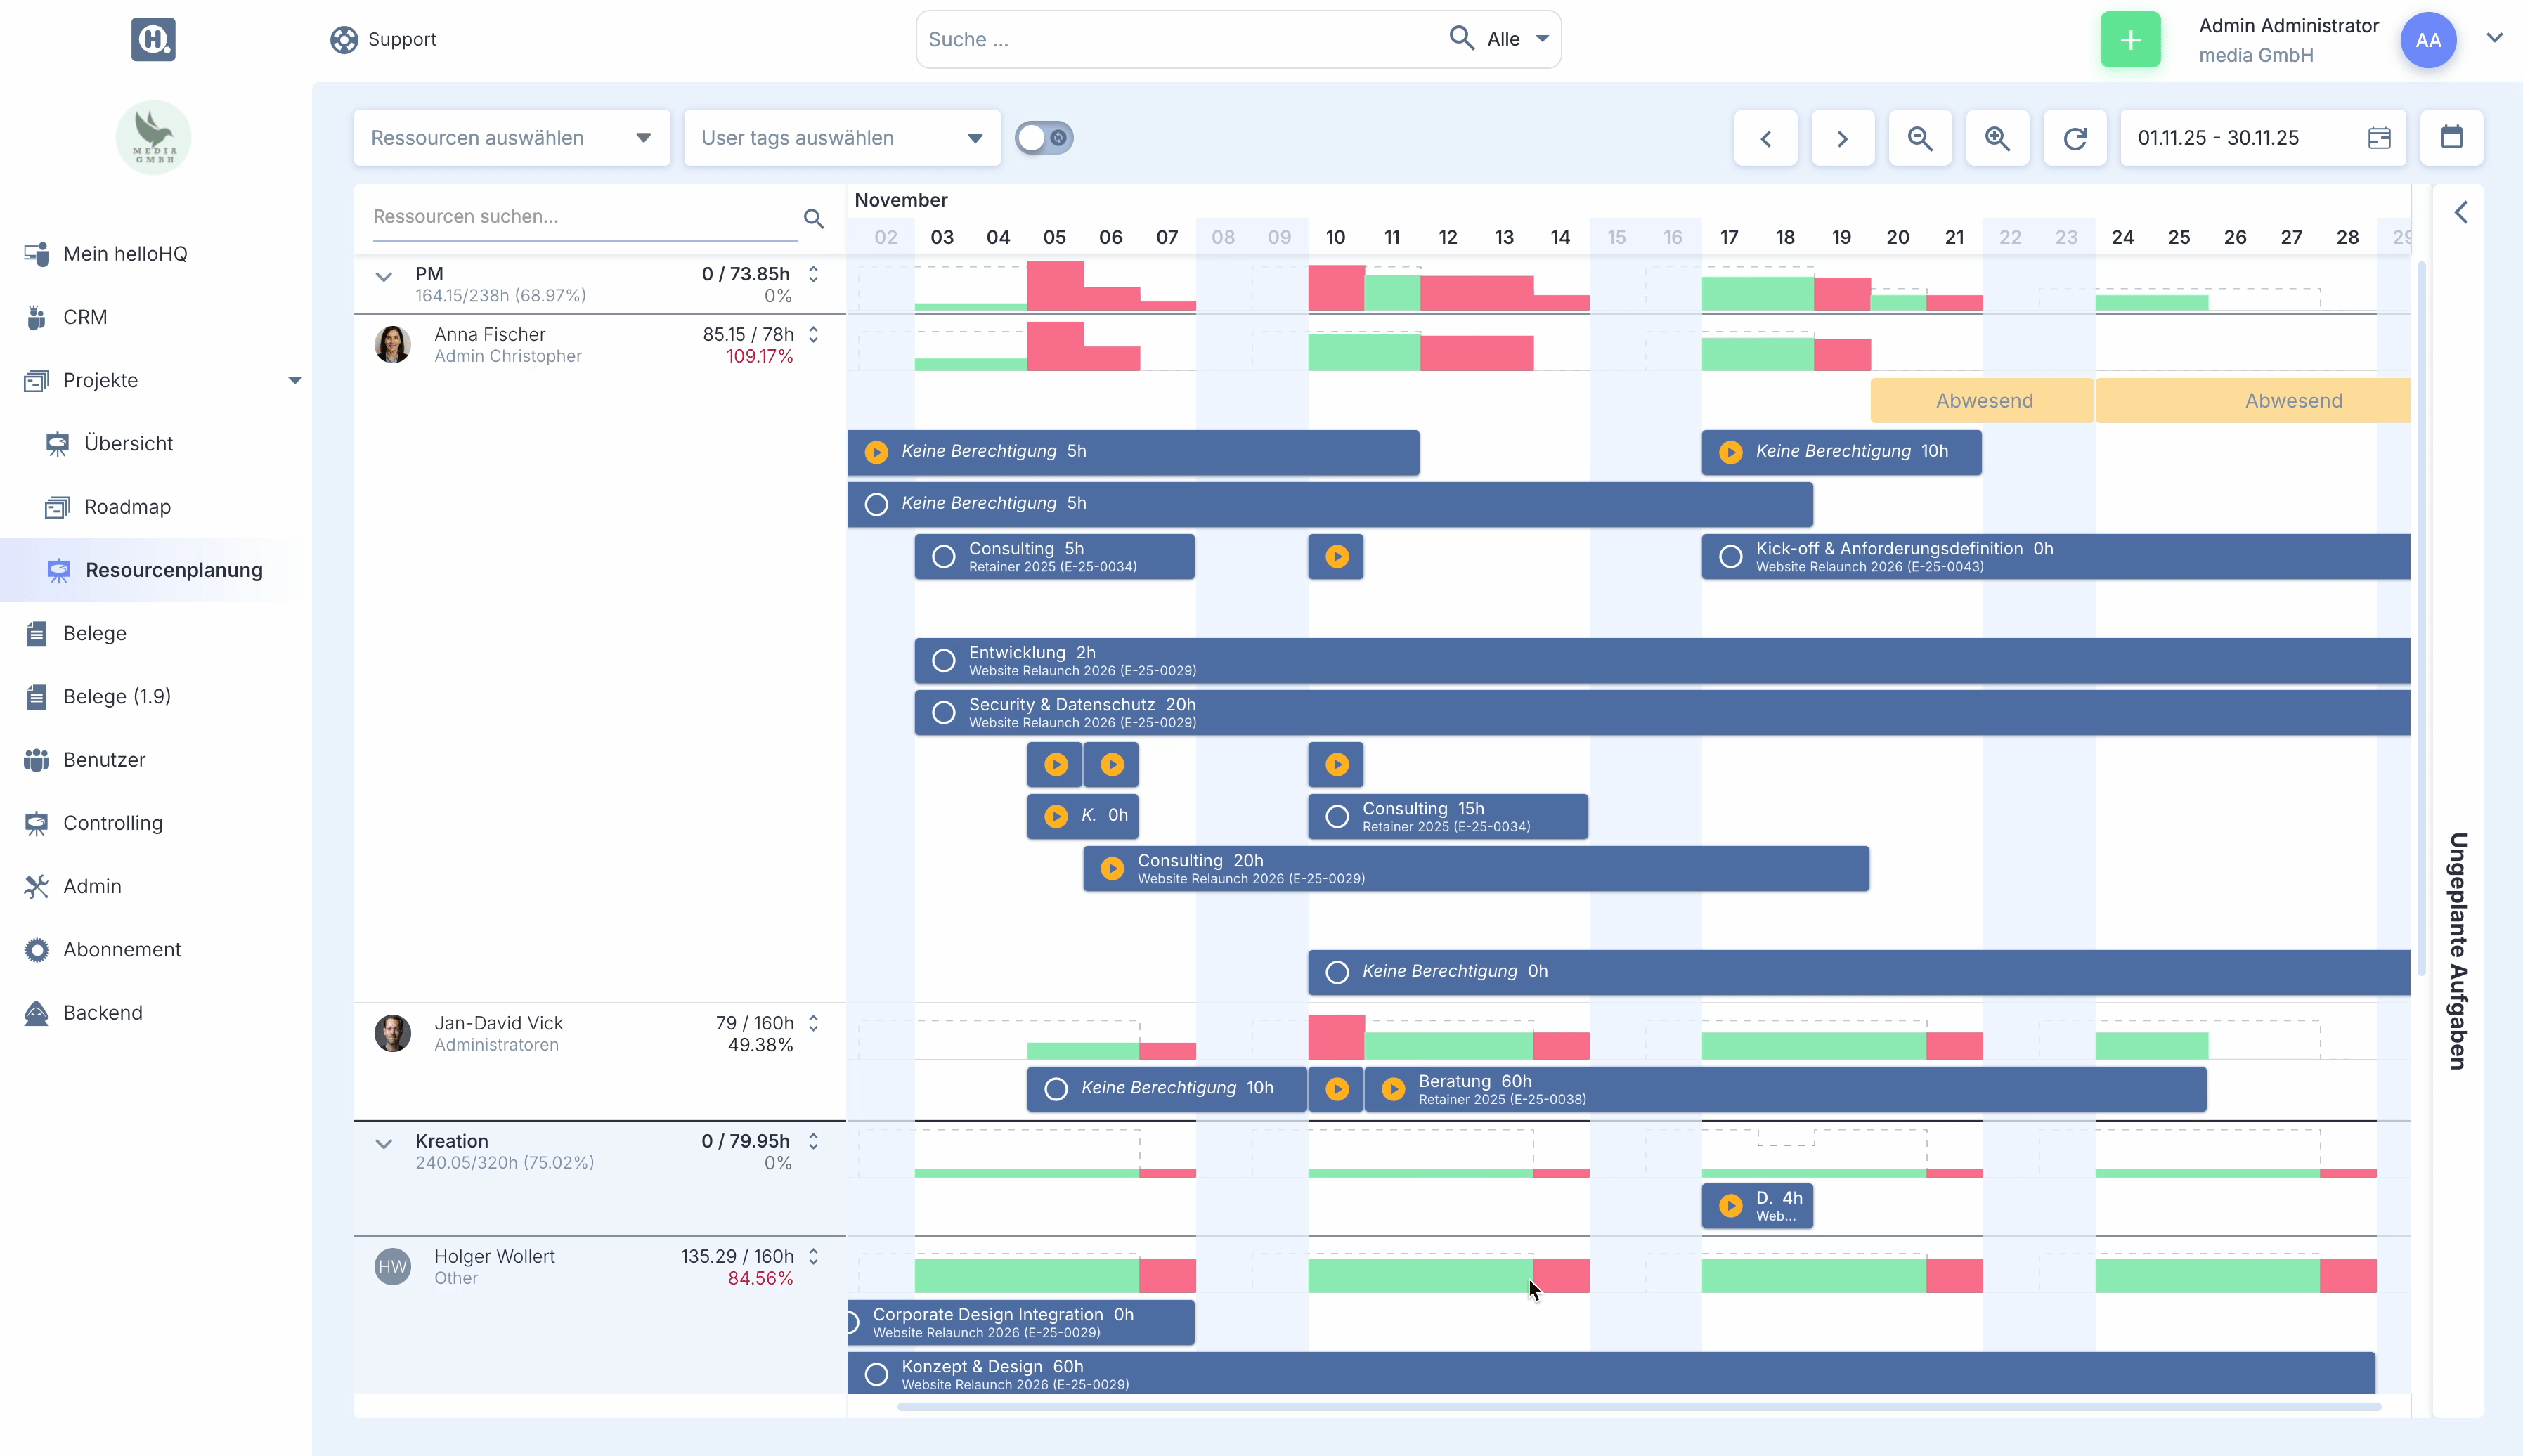The image size is (2523, 1456).
Task: Go to the next period with the right arrow
Action: 1842,138
